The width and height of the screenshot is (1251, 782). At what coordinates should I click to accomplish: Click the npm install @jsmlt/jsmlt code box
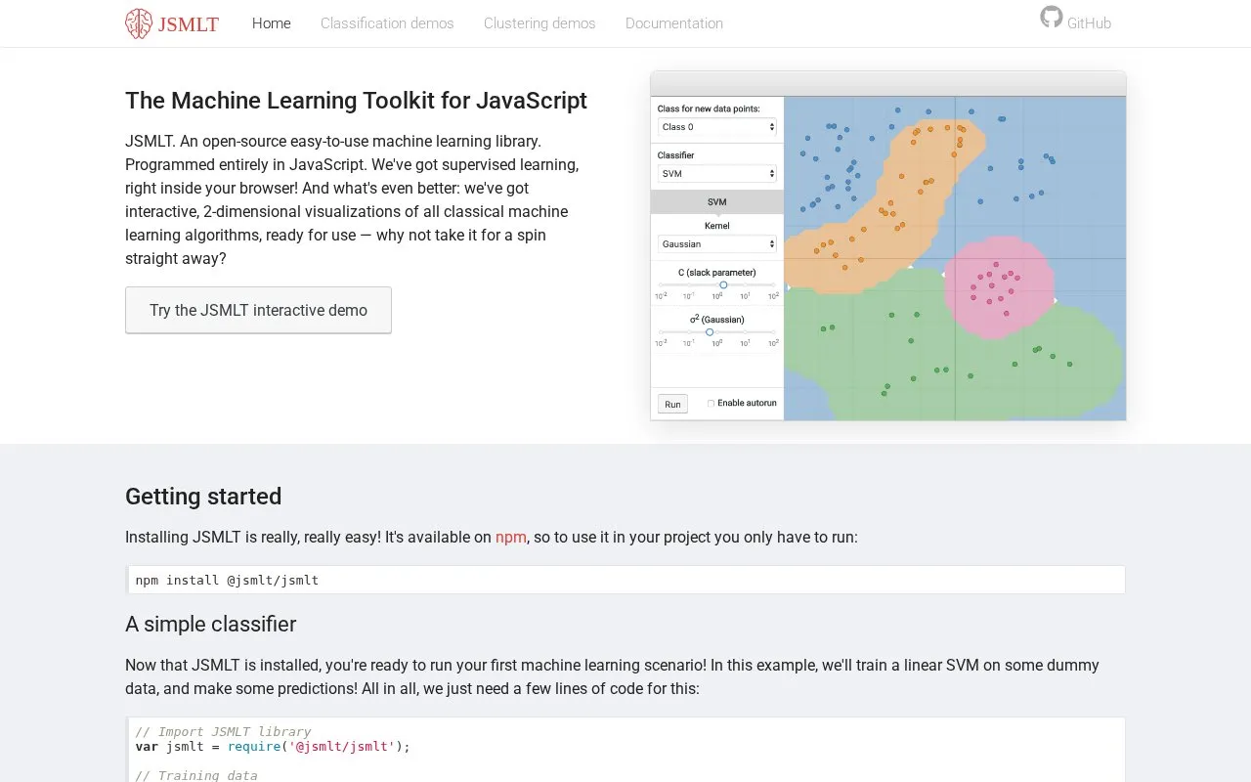625,580
